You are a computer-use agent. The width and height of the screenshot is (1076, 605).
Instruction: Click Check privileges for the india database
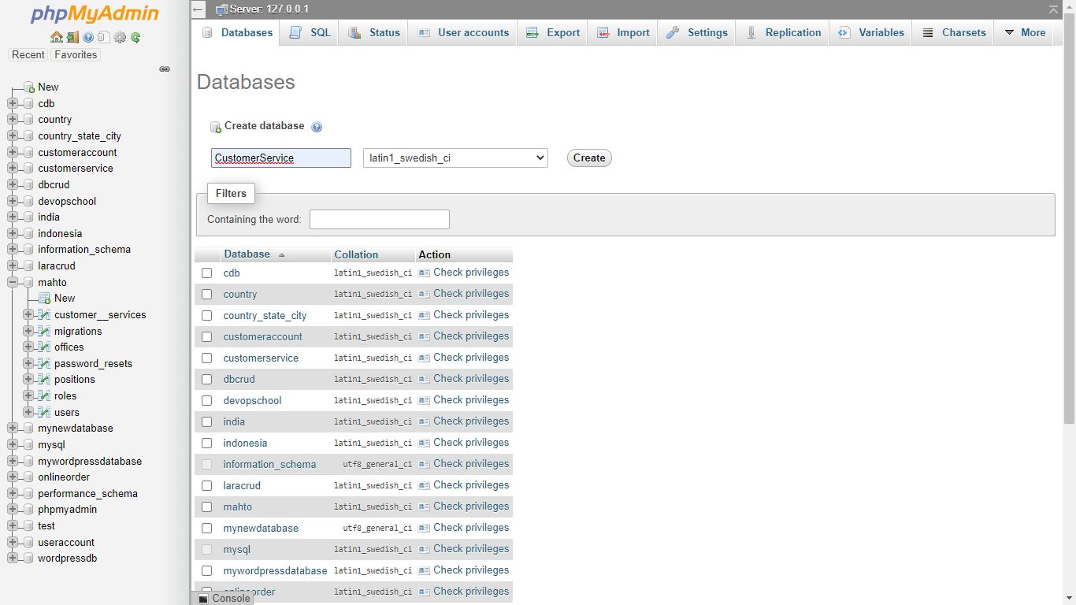point(470,421)
